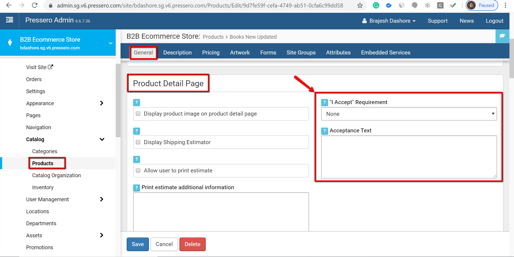Switch to the Description tab
The width and height of the screenshot is (514, 257).
point(178,53)
